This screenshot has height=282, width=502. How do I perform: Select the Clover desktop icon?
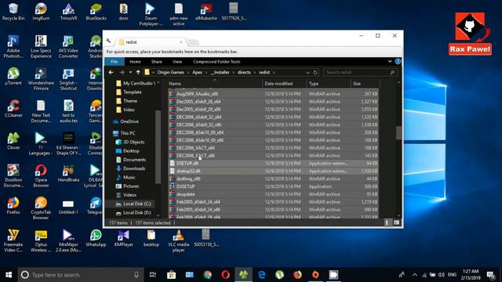tap(13, 141)
